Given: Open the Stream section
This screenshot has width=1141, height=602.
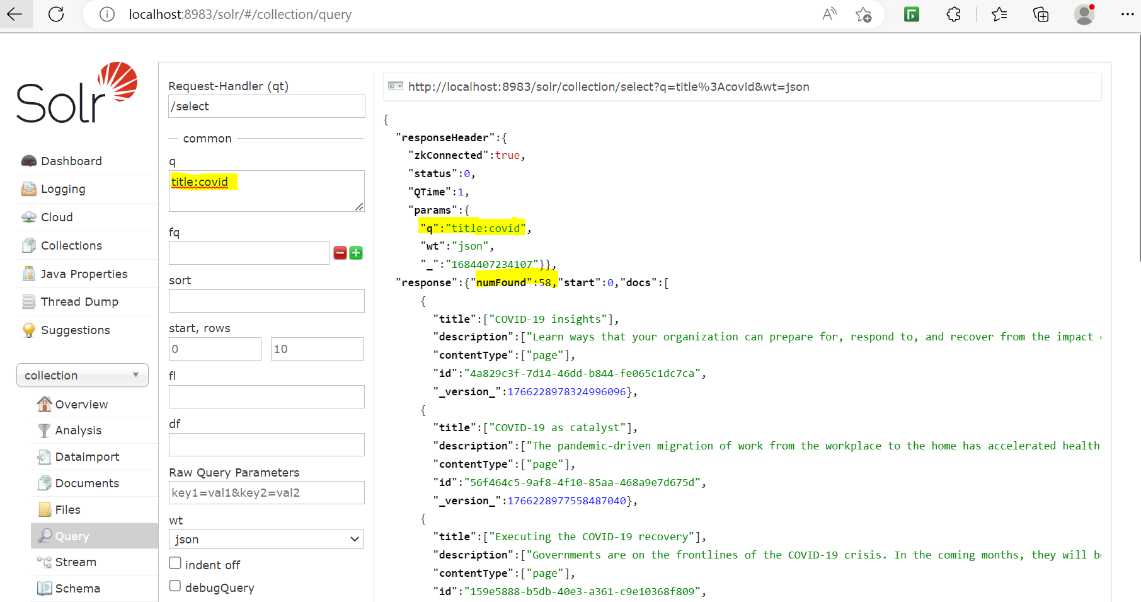Looking at the screenshot, I should (x=76, y=562).
